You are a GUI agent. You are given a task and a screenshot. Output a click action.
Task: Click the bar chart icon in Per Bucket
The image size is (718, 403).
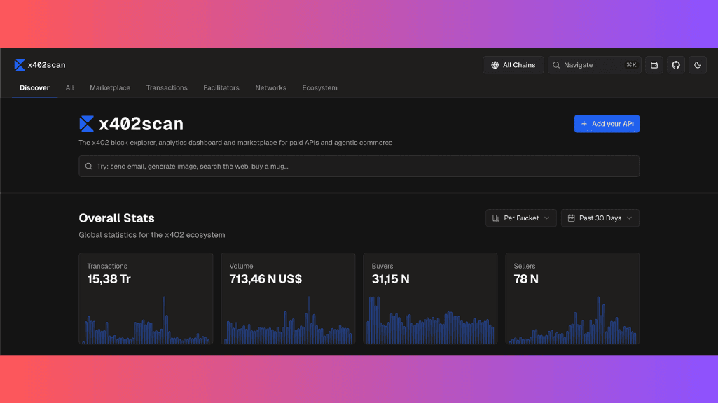[x=495, y=218]
